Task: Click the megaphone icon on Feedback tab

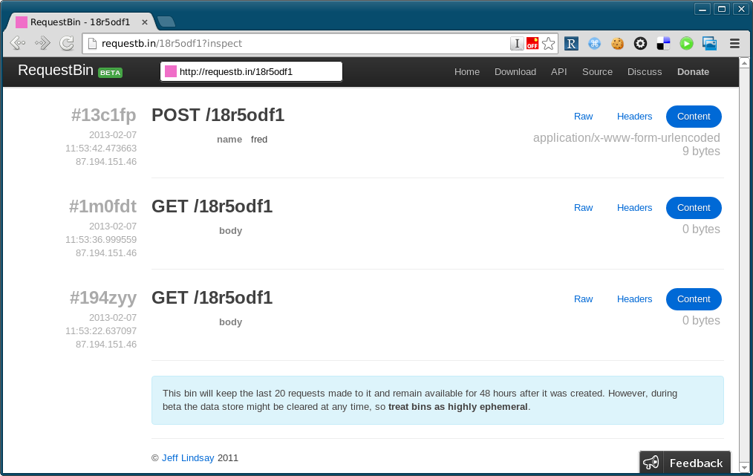Action: tap(651, 463)
